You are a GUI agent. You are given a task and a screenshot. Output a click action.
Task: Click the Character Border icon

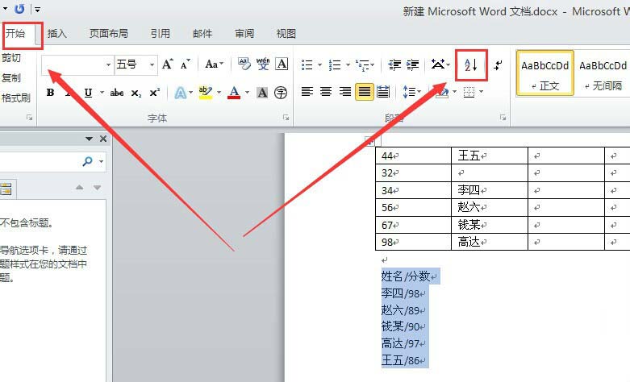(282, 64)
